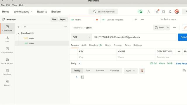The width and height of the screenshot is (187, 105).
Task: Click the edit pencil icon
Action: click(185, 28)
